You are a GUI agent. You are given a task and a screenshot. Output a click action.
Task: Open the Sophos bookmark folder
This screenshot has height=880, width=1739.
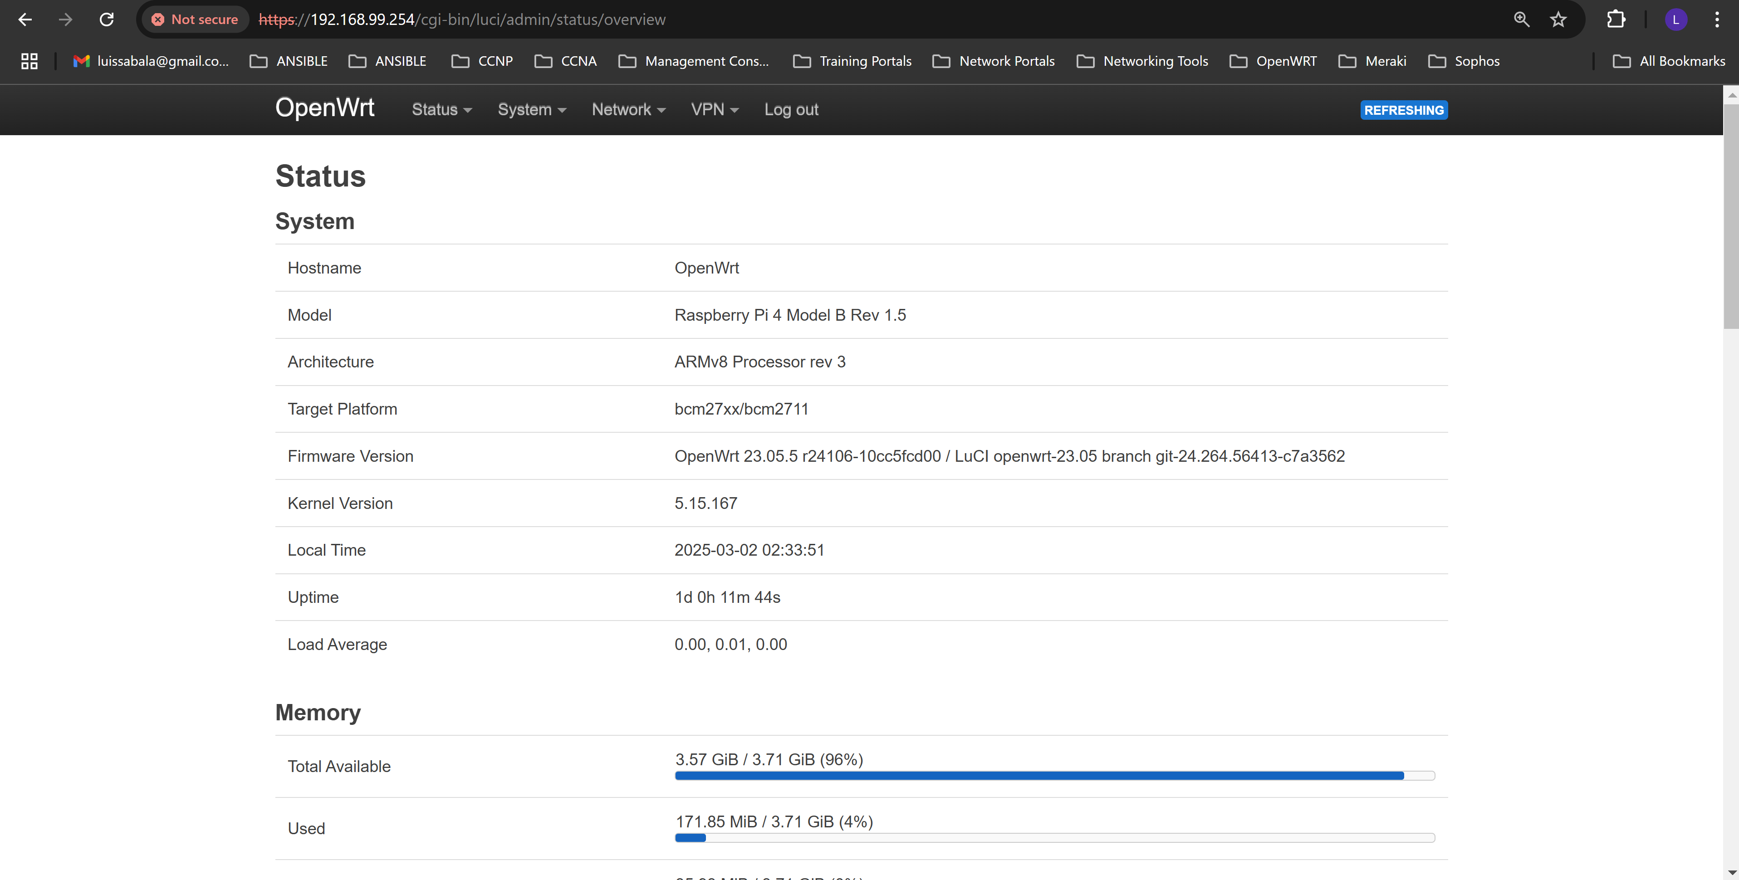point(1464,61)
